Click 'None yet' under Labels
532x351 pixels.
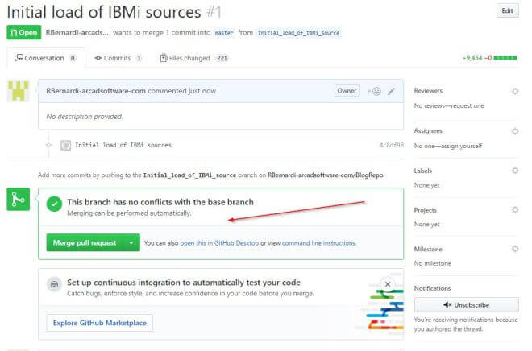[427, 185]
